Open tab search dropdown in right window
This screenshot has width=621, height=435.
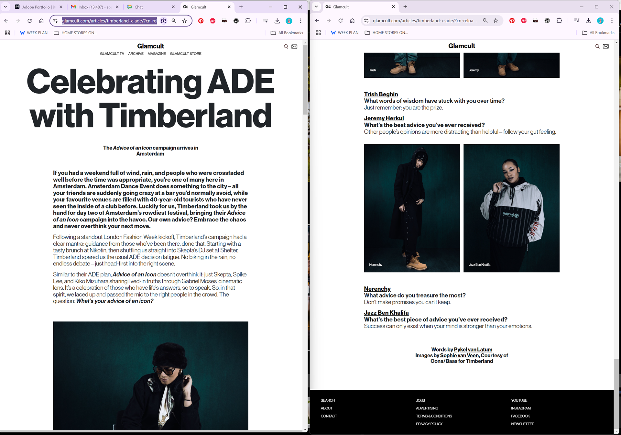[316, 7]
